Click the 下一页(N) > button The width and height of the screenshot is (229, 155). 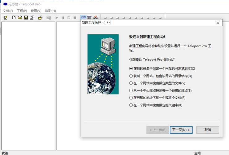pyautogui.click(x=181, y=130)
